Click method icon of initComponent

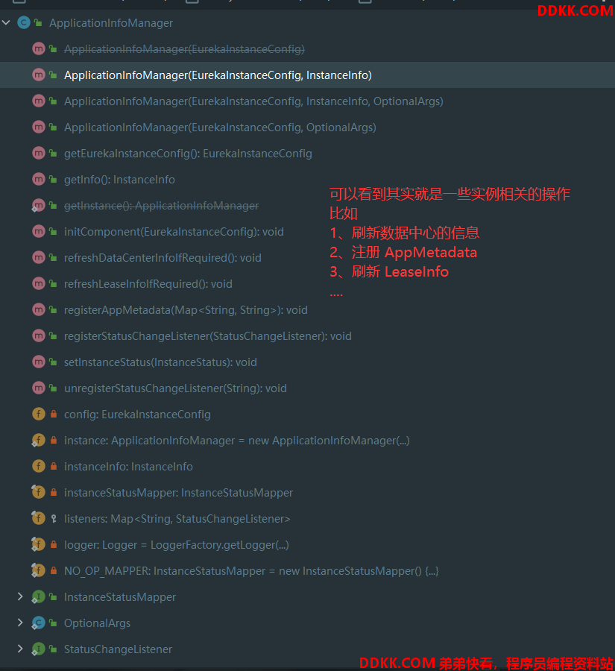pyautogui.click(x=39, y=232)
